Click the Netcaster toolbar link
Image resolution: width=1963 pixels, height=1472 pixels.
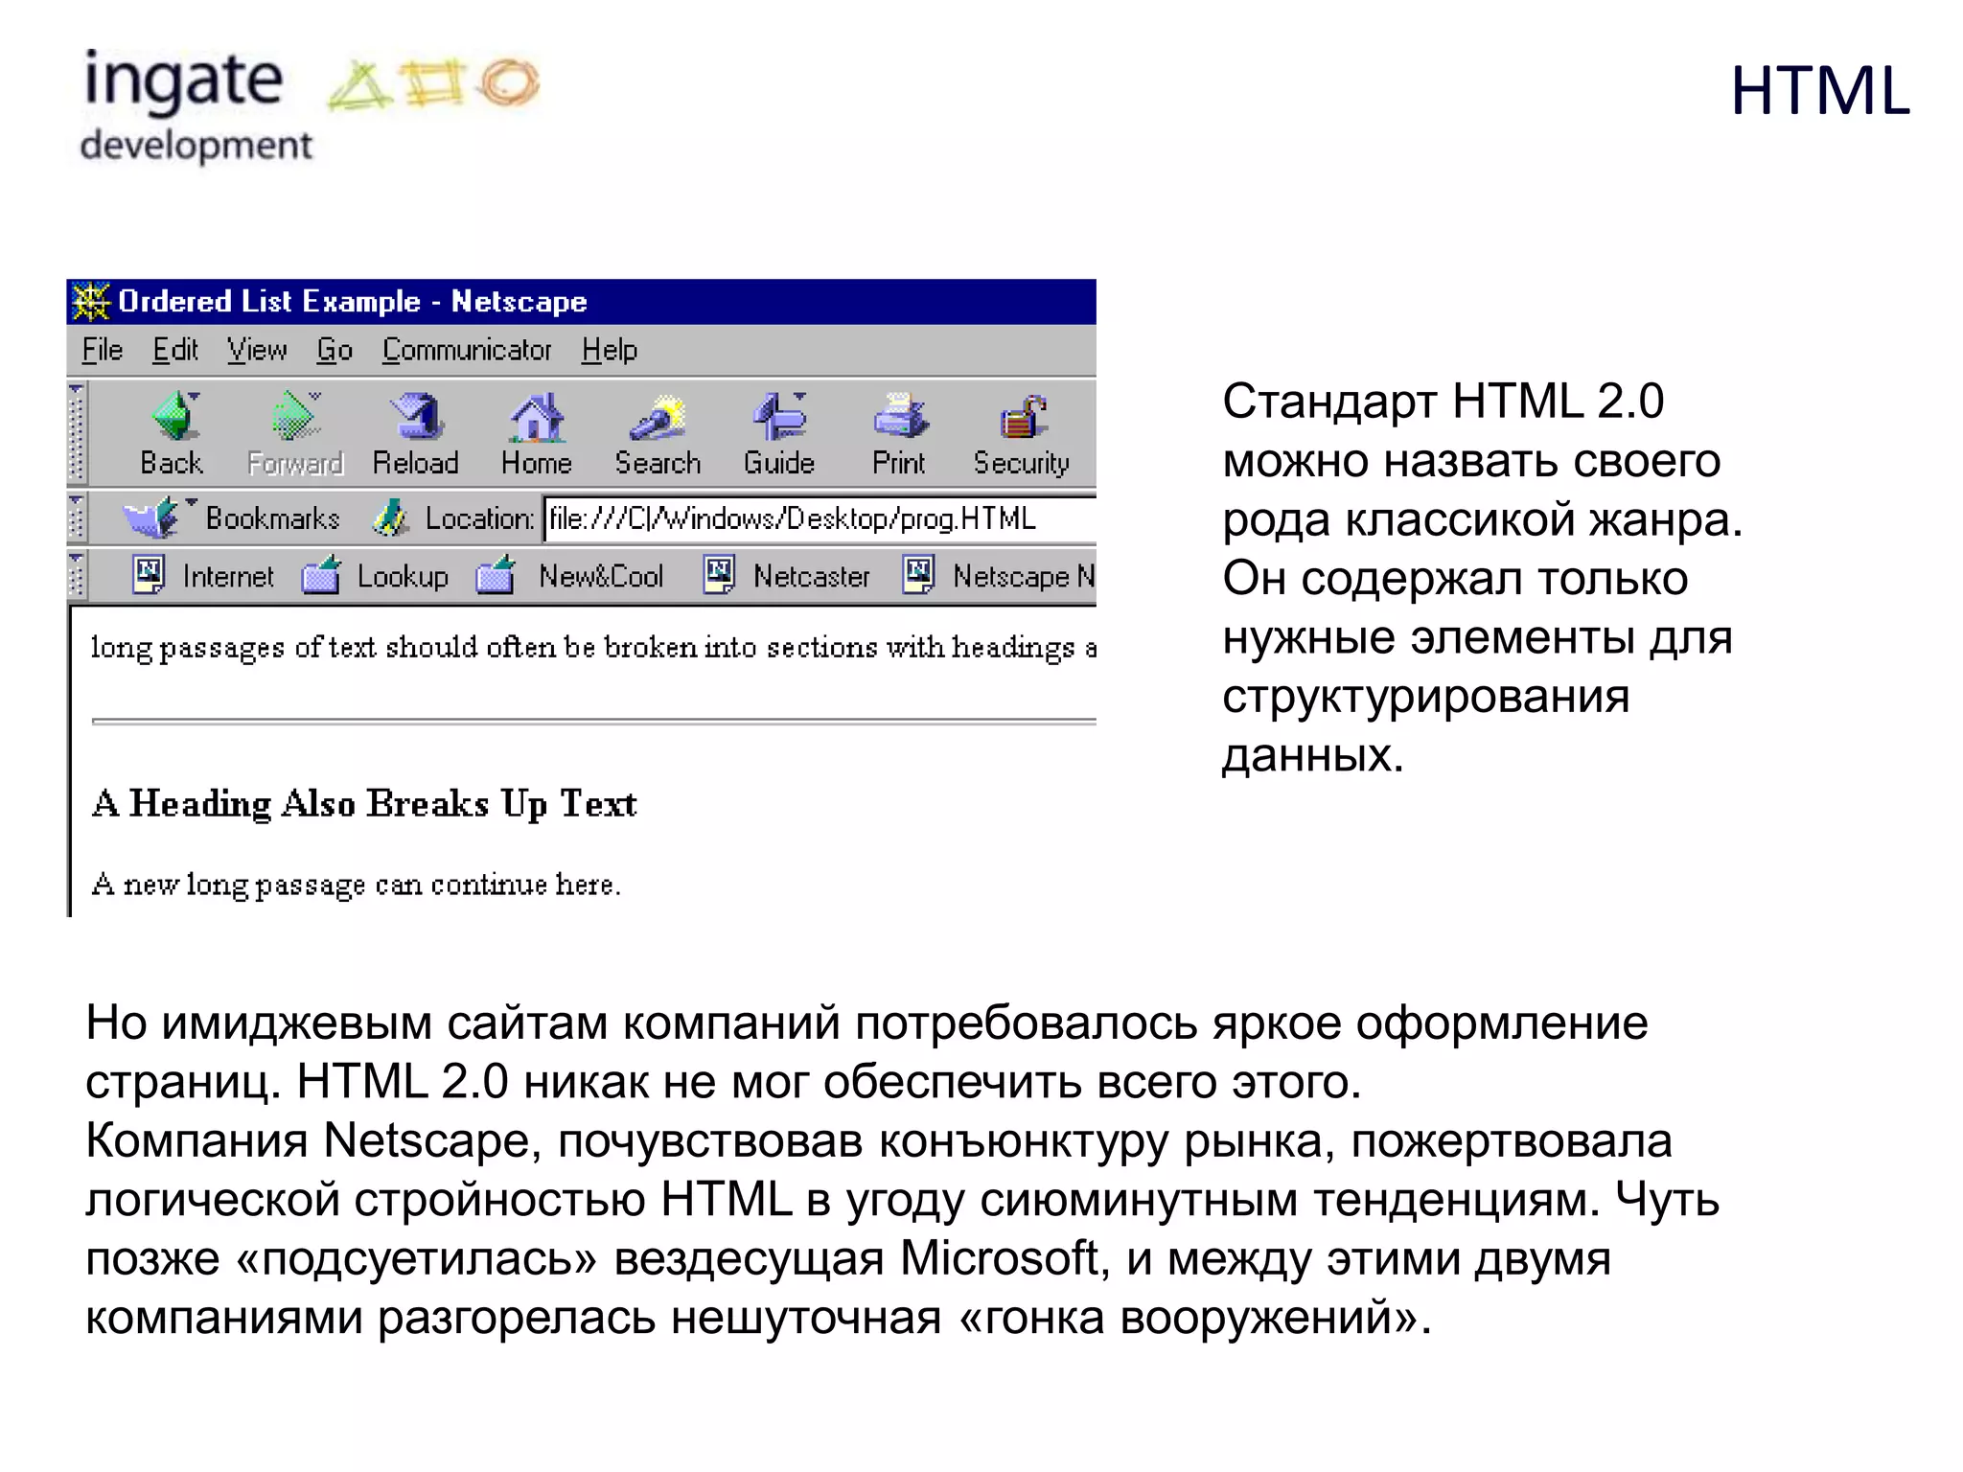[811, 576]
